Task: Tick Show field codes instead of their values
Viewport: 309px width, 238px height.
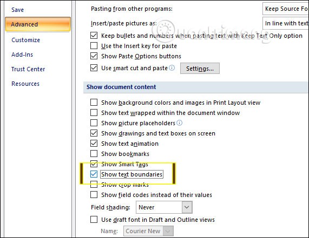Action: click(94, 195)
